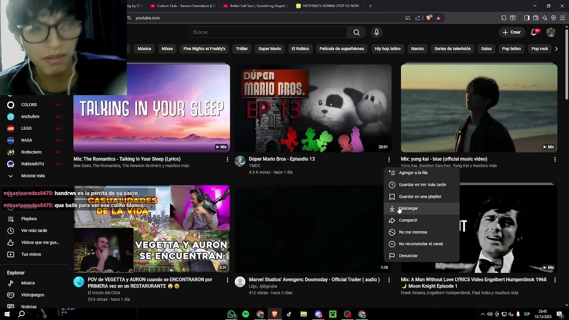The width and height of the screenshot is (569, 320).
Task: Filter feed by Super Mario chip
Action: click(270, 48)
